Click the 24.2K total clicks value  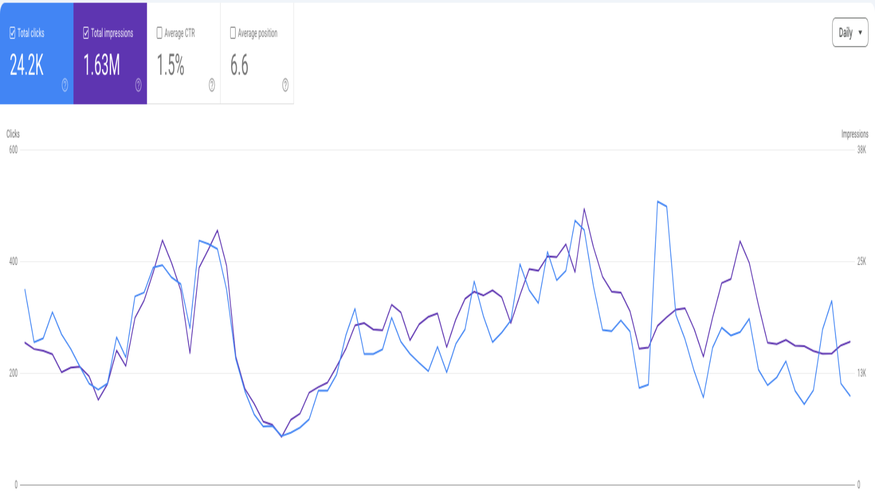26,65
